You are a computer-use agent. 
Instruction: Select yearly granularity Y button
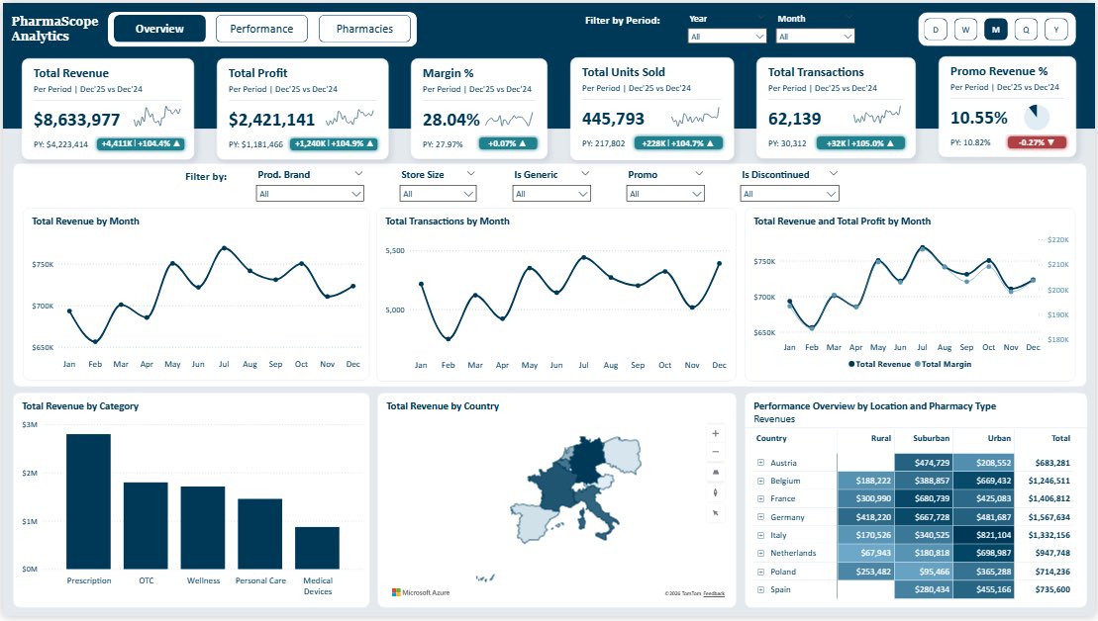coord(1056,30)
